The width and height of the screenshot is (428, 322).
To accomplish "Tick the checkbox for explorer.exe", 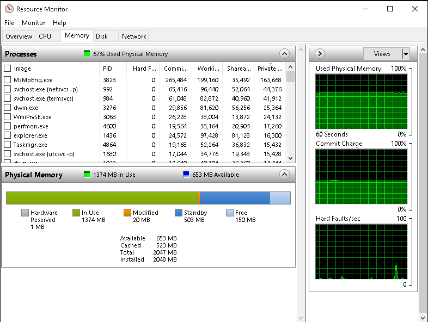I will (8, 135).
